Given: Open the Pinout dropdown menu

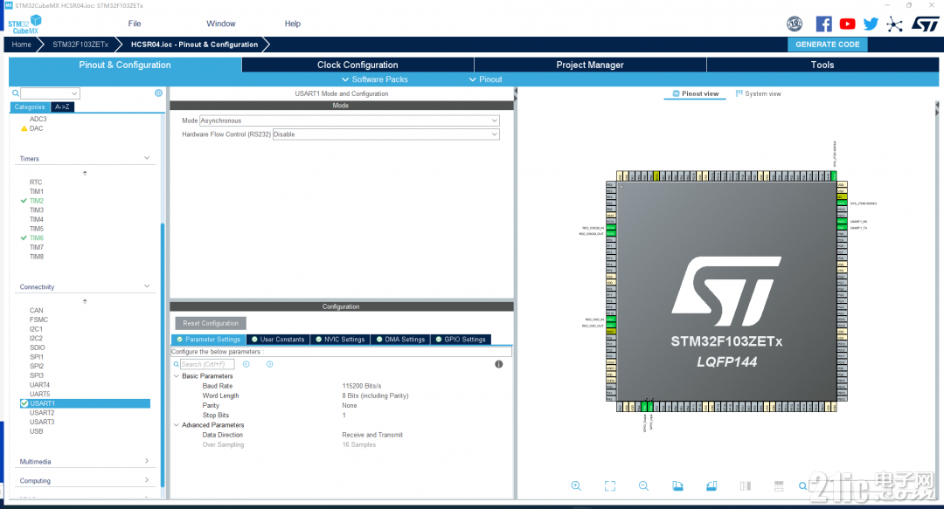Looking at the screenshot, I should click(485, 79).
